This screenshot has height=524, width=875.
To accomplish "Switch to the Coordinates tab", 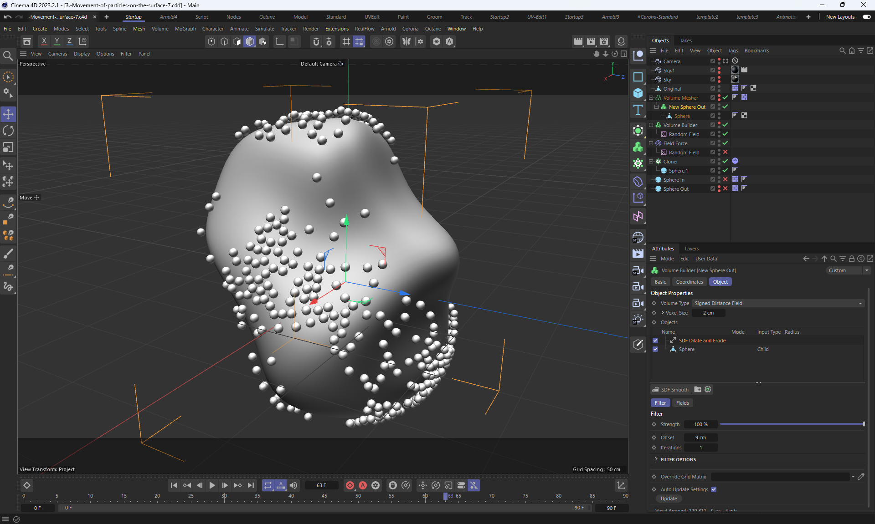I will (x=689, y=282).
